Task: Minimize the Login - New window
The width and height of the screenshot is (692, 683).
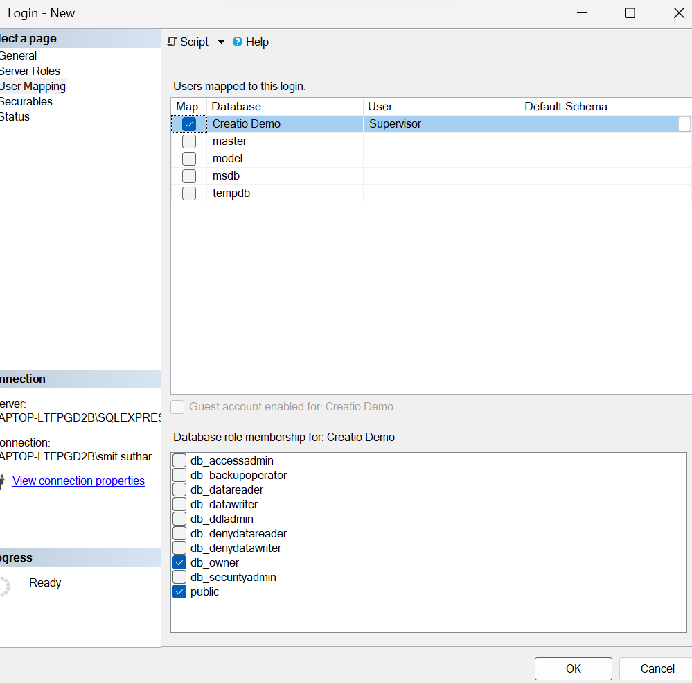Action: point(582,13)
